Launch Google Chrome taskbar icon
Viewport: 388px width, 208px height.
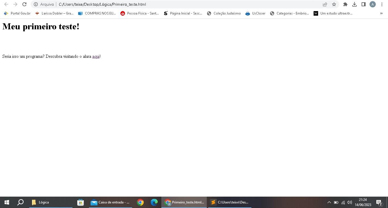click(140, 202)
